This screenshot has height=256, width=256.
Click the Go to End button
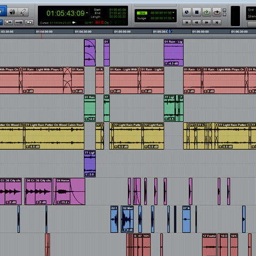[x=217, y=22]
